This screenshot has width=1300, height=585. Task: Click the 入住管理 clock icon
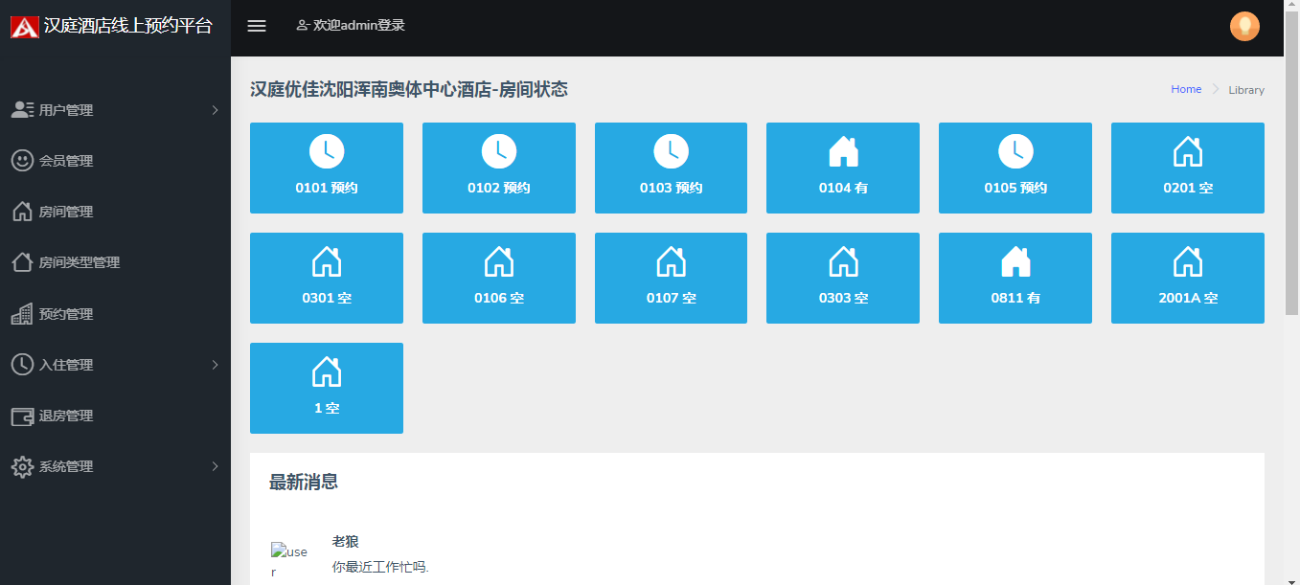pos(22,364)
